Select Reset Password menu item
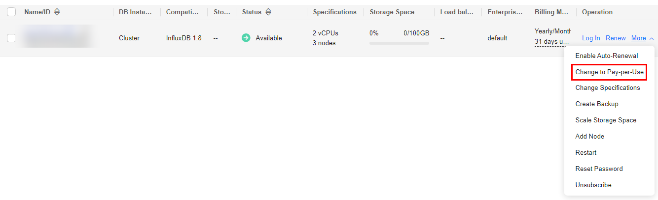The image size is (658, 200). tap(599, 169)
